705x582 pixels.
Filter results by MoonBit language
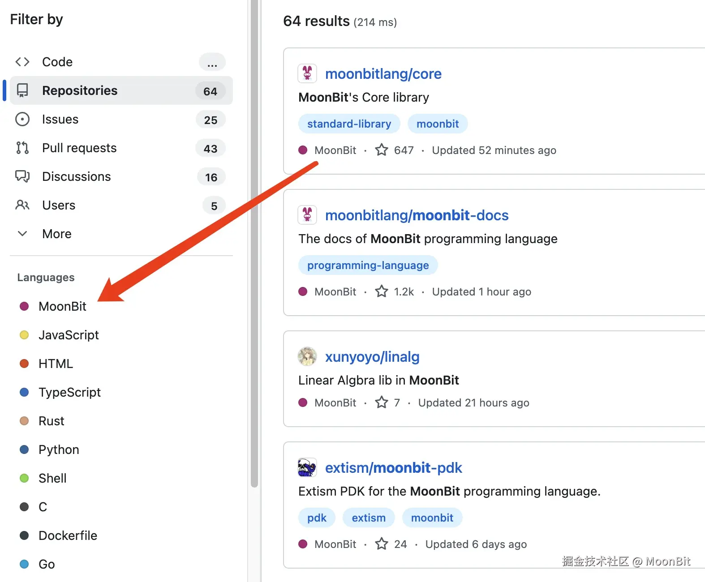62,306
